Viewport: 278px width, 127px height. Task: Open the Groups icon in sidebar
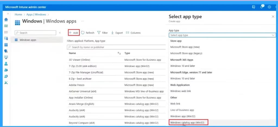tap(6, 70)
